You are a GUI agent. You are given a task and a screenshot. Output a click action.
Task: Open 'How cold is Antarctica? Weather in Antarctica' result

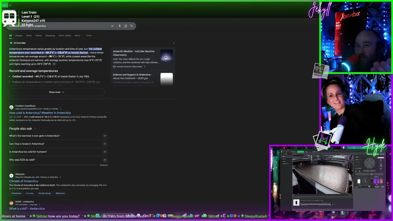coord(40,113)
